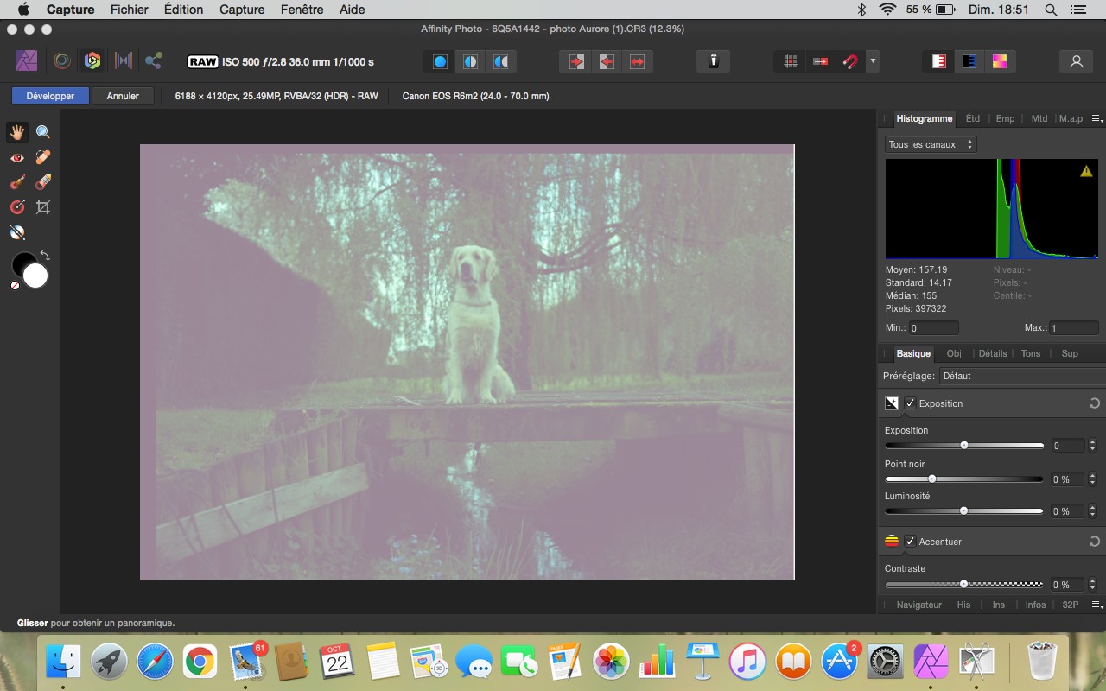Toggle show clipped tones icon
This screenshot has width=1106, height=691.
coord(1000,61)
